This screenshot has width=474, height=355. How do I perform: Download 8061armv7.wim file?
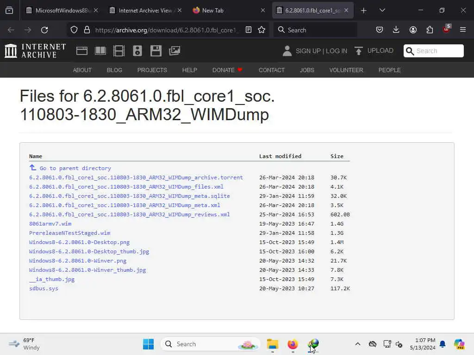coord(50,224)
